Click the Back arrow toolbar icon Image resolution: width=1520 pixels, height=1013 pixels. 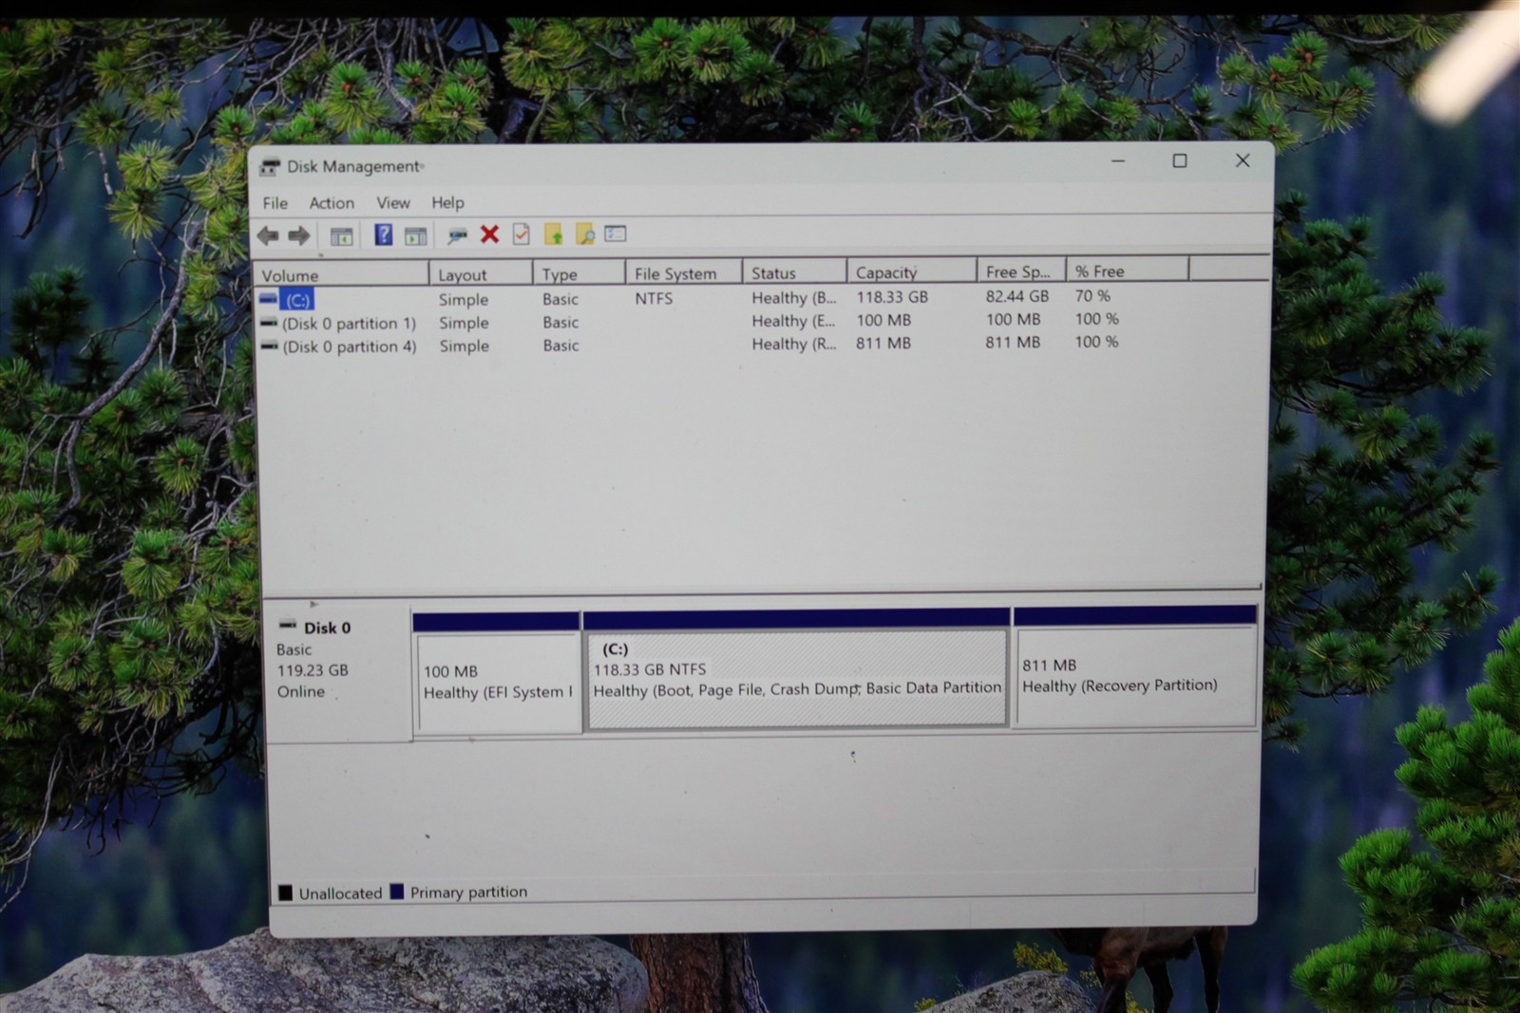click(x=268, y=235)
